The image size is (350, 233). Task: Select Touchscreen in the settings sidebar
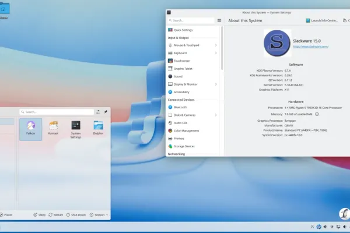(x=192, y=61)
